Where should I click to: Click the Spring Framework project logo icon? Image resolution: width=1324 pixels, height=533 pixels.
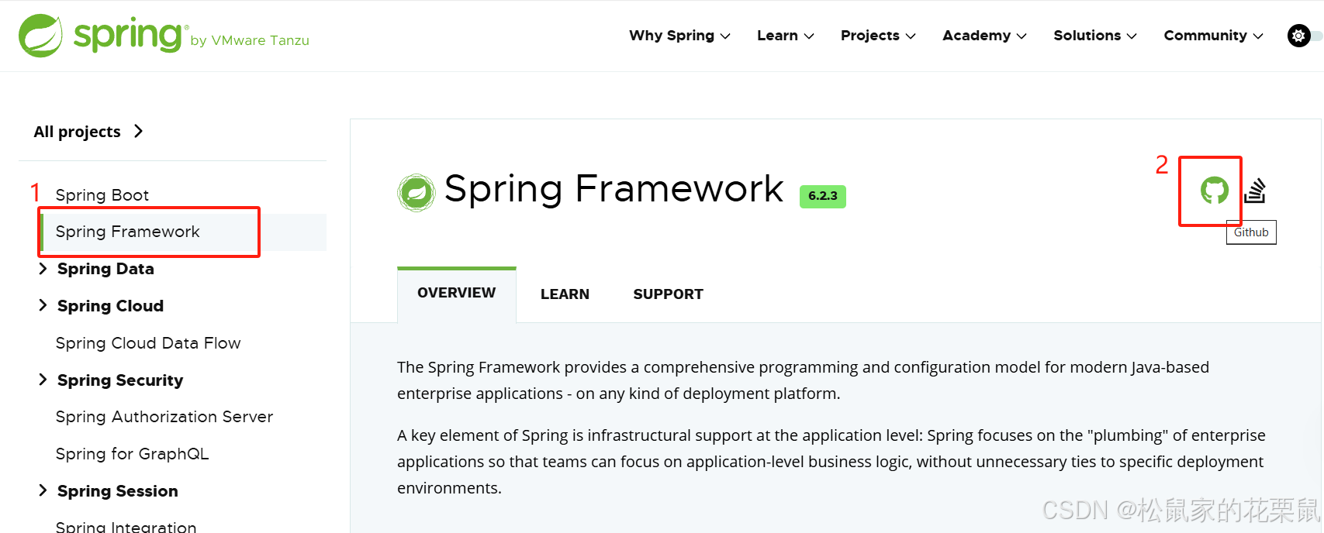[417, 193]
